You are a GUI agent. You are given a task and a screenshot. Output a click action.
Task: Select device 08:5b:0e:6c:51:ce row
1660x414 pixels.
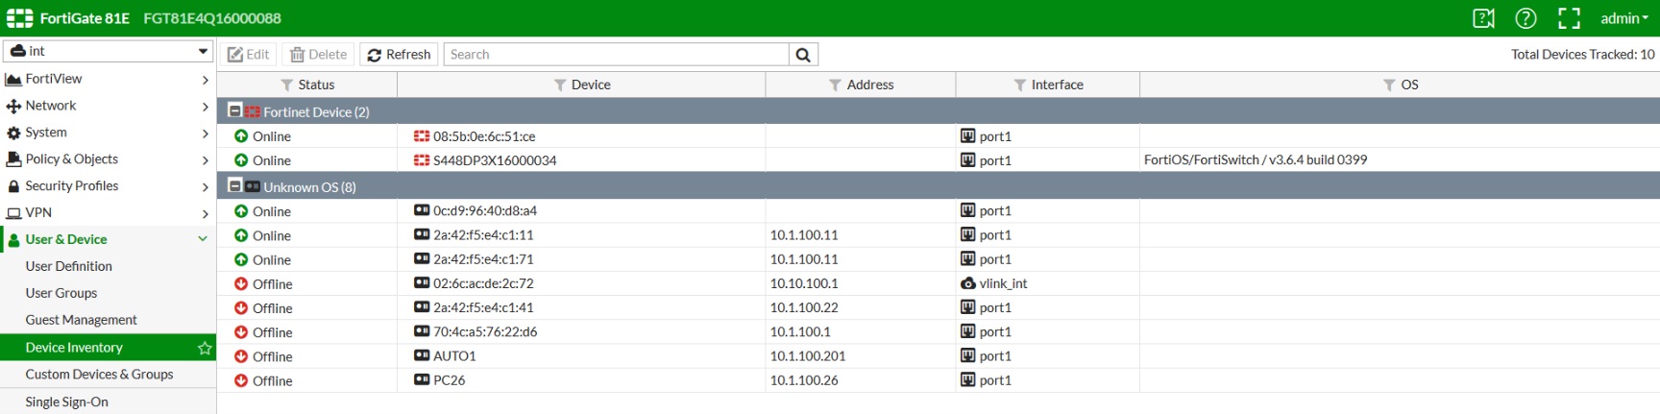(938, 136)
